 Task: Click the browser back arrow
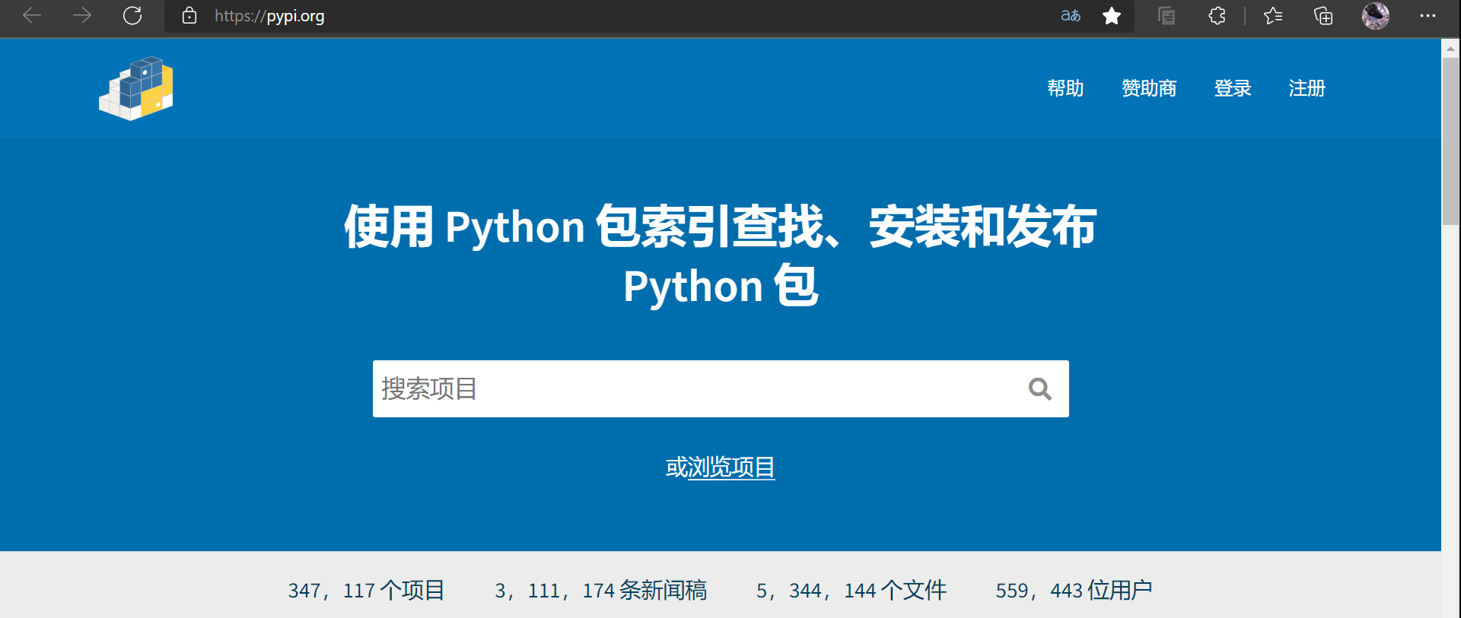tap(32, 15)
